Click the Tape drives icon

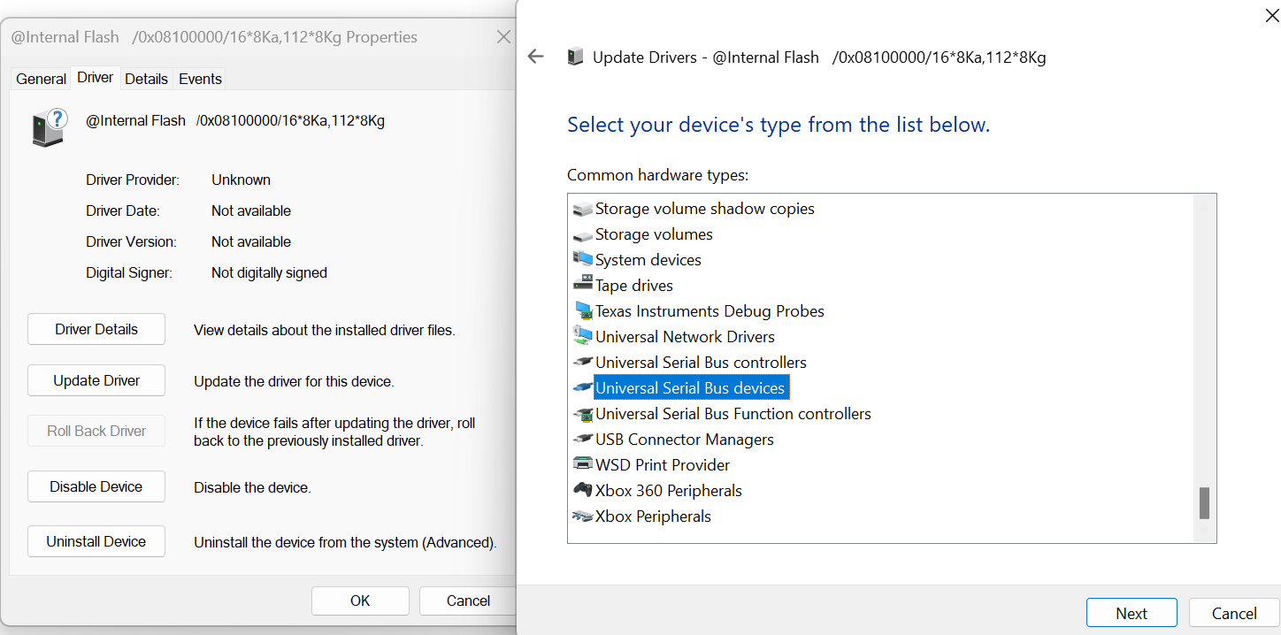pos(582,285)
